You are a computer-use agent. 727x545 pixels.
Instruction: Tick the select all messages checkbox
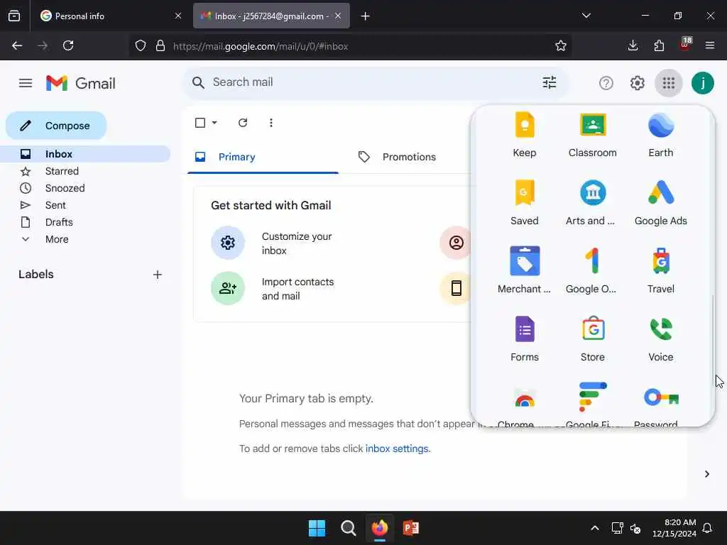coord(200,123)
